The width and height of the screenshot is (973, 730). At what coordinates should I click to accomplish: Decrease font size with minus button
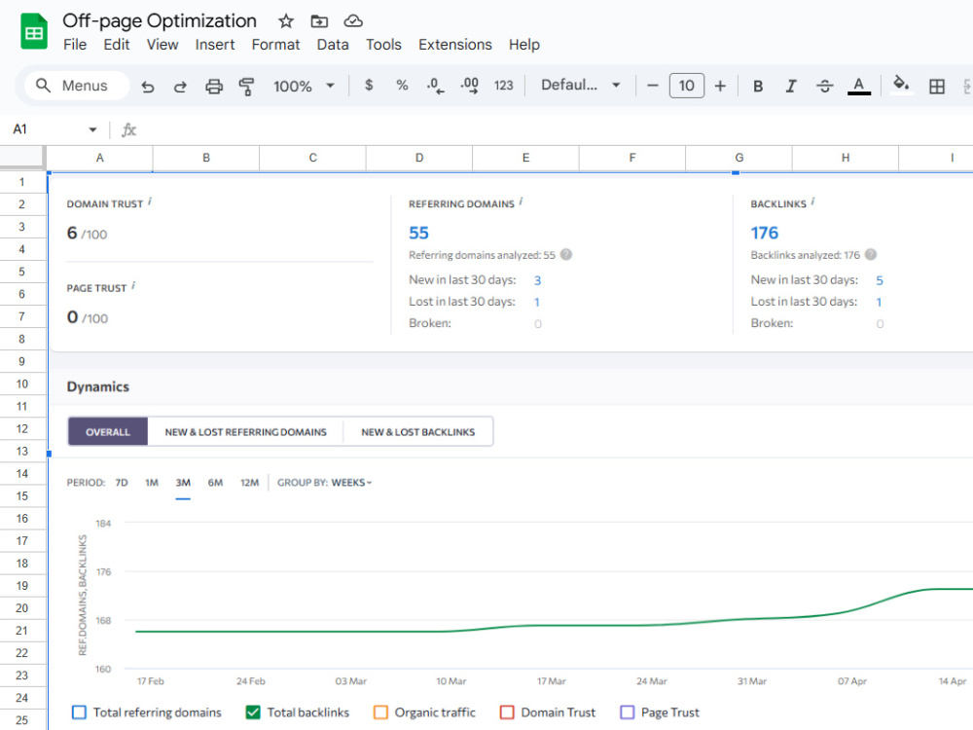click(652, 86)
